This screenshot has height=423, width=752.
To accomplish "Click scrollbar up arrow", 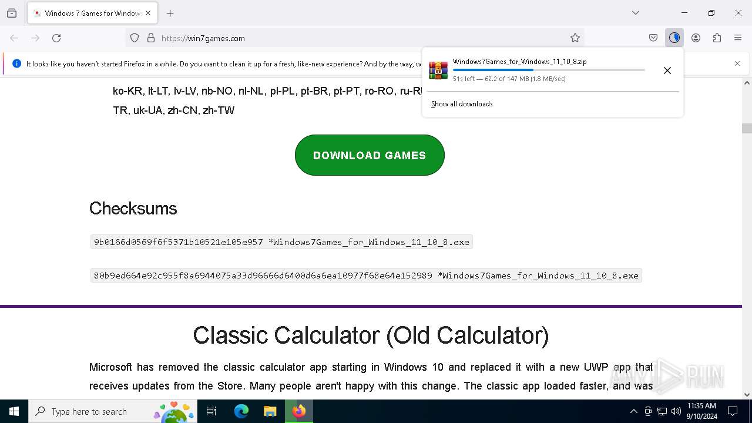I will click(x=747, y=83).
